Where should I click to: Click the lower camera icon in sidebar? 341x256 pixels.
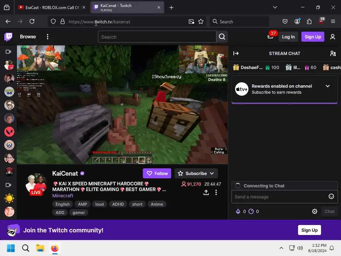8,185
